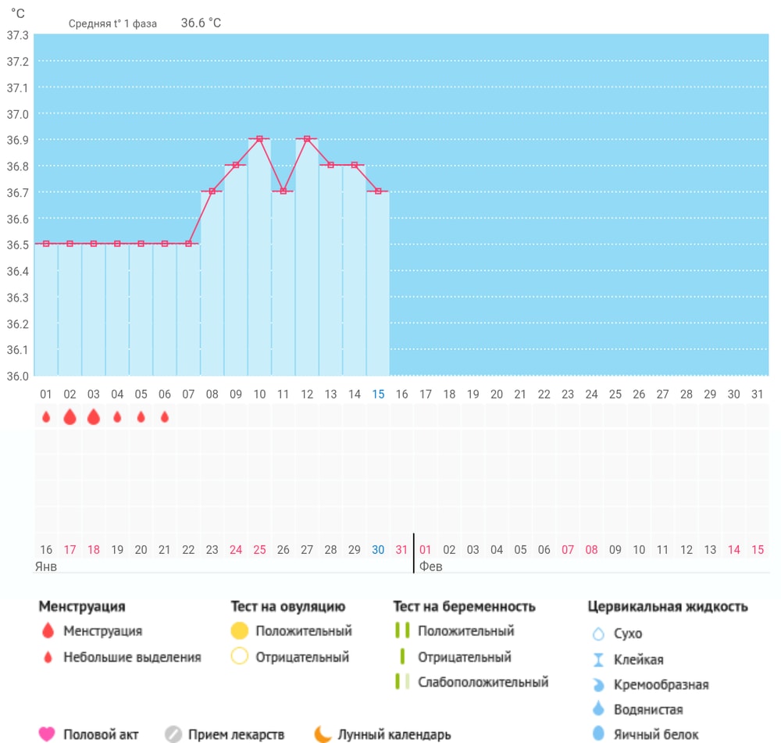The image size is (781, 743).
Task: Click the small drop under day 05
Action: pyautogui.click(x=141, y=416)
